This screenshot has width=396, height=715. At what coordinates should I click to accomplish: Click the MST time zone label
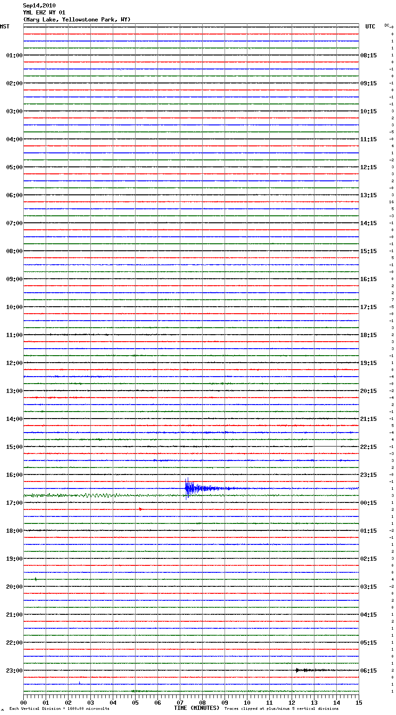(x=5, y=27)
